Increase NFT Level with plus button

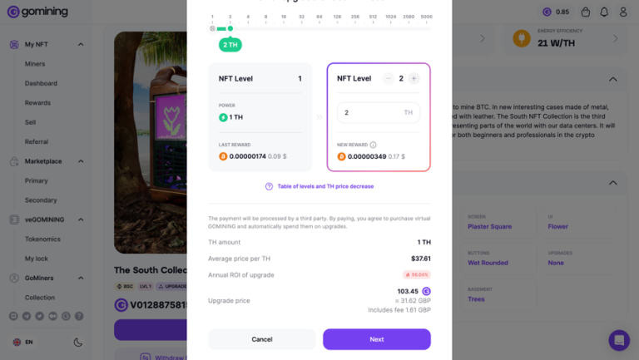pos(414,78)
